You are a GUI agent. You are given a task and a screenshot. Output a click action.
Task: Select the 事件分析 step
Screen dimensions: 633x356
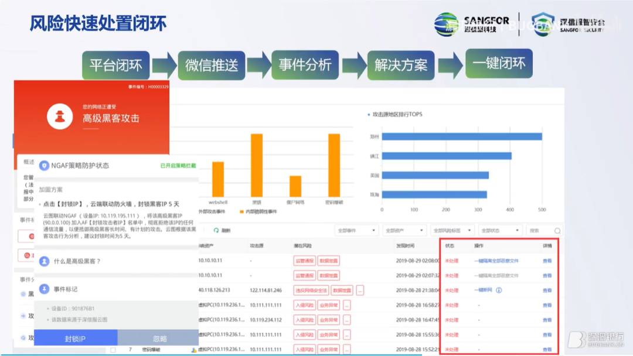pos(305,64)
